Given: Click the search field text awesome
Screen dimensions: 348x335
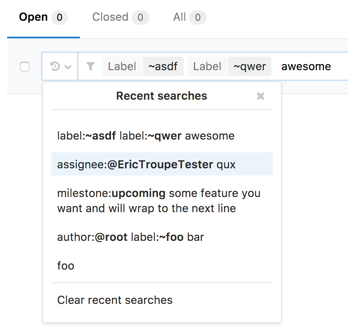Looking at the screenshot, I should [306, 66].
